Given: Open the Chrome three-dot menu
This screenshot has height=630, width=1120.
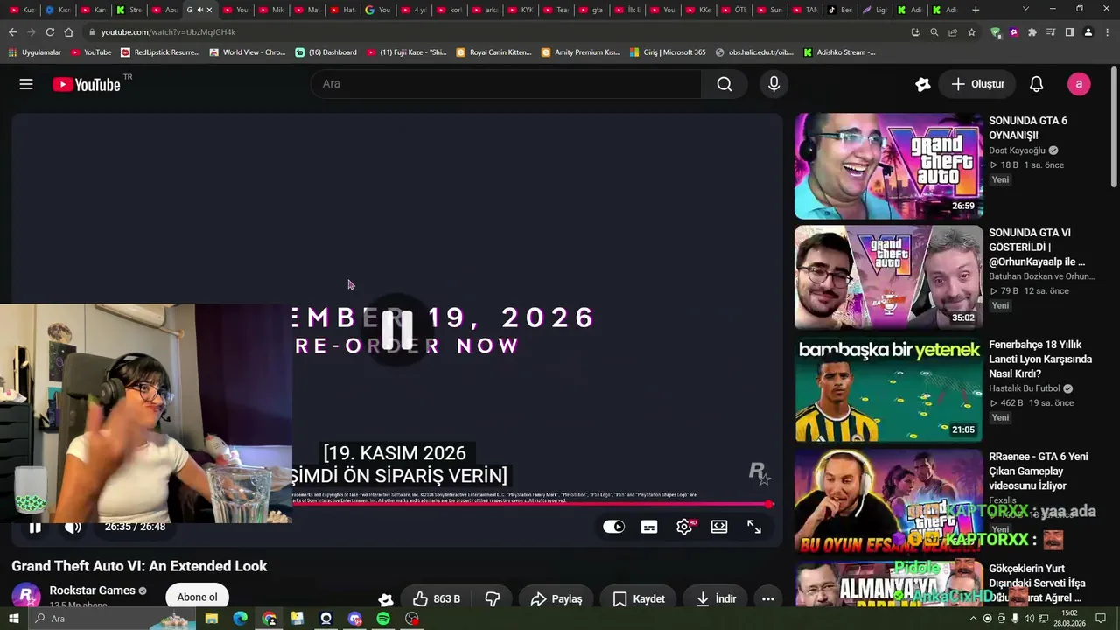Looking at the screenshot, I should point(1106,32).
